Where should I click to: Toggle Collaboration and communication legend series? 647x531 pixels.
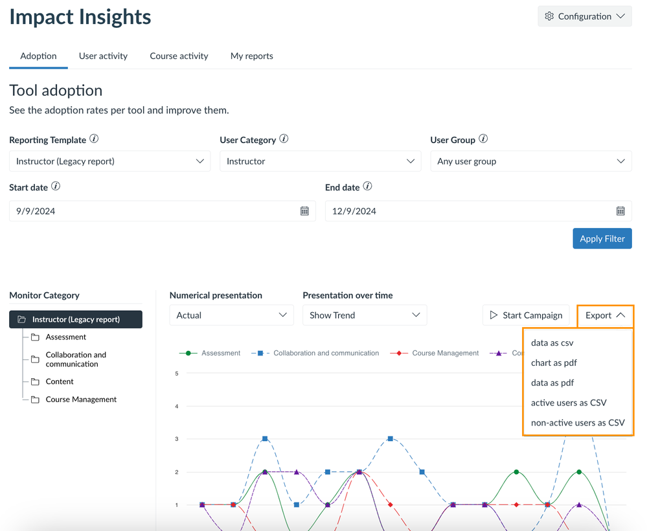click(x=315, y=354)
